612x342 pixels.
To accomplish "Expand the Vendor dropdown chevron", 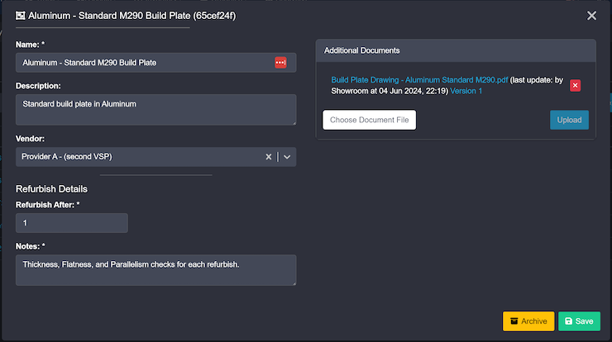I will pos(287,157).
